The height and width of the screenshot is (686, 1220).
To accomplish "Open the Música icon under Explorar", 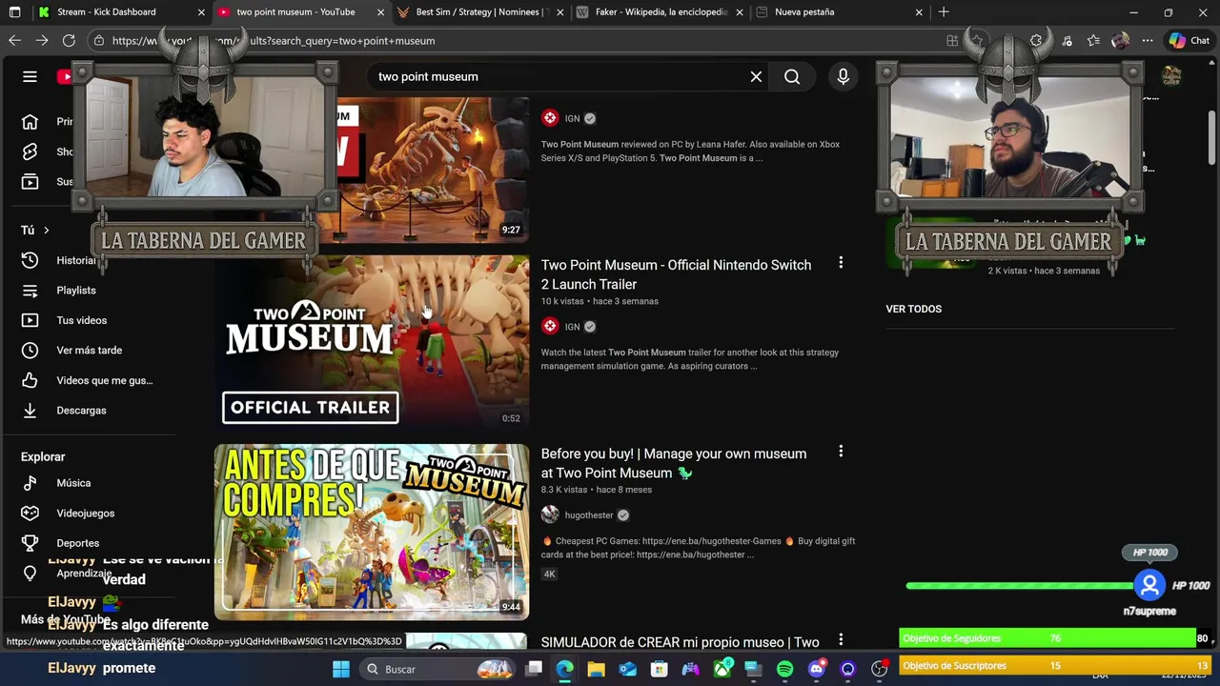I will 30,483.
